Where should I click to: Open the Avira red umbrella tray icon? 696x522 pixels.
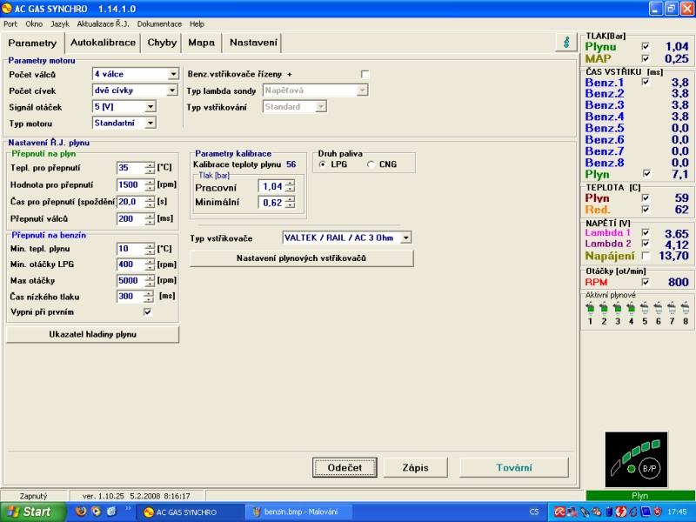pyautogui.click(x=559, y=512)
